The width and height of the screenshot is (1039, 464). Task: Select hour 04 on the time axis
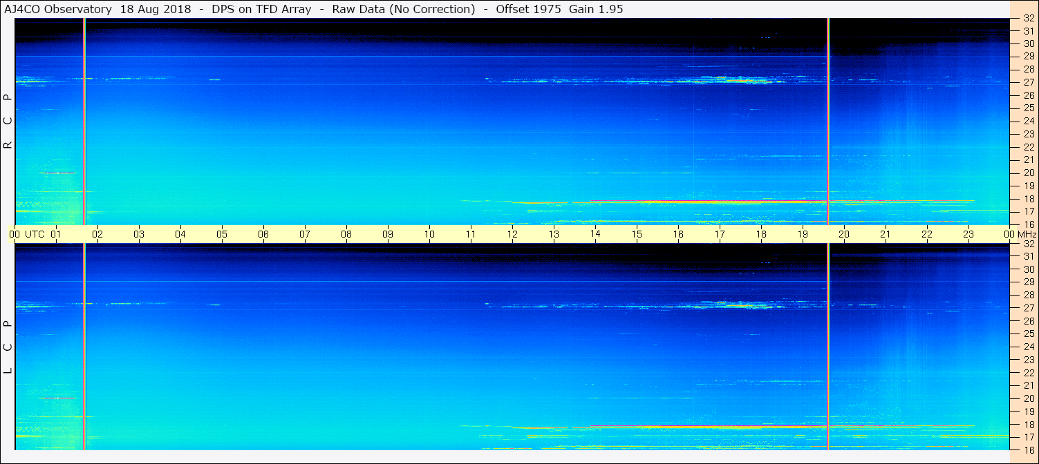click(180, 234)
